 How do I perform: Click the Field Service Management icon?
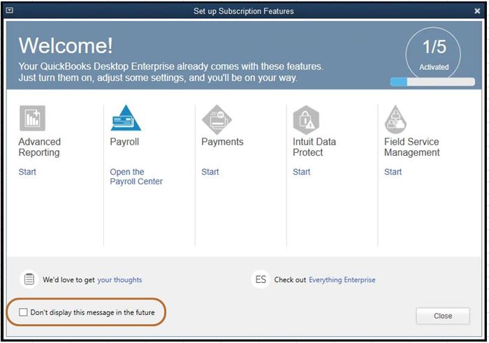[x=396, y=119]
